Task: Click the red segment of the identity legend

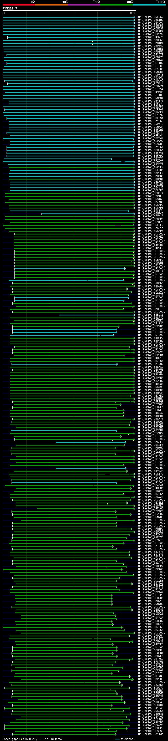Action: 19,5
